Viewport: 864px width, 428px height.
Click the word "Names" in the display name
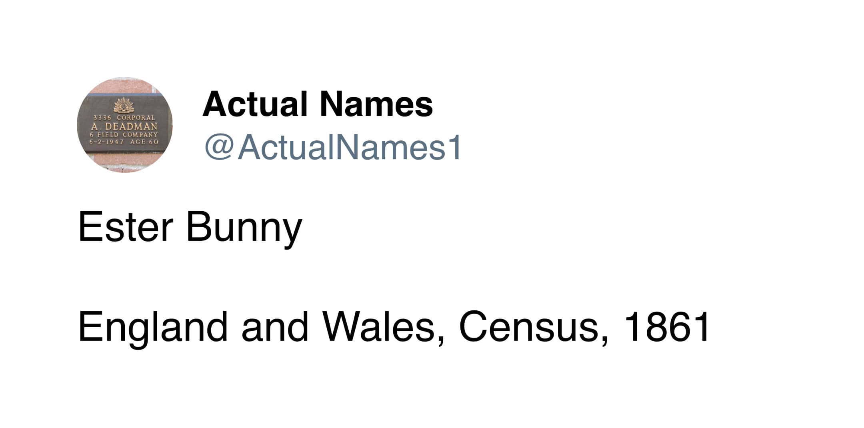(376, 104)
